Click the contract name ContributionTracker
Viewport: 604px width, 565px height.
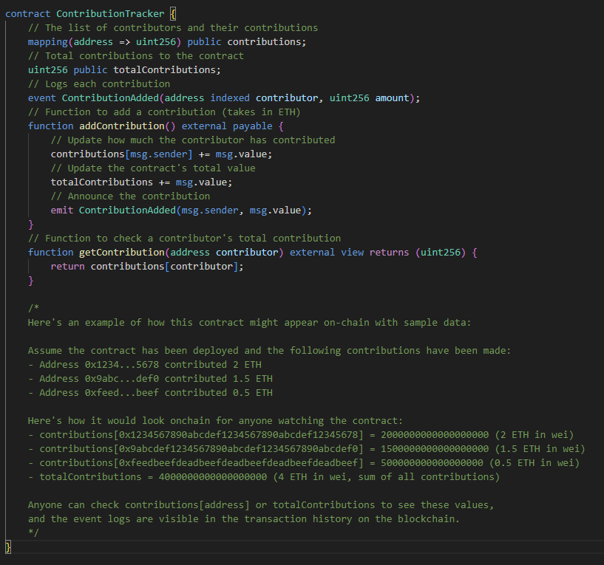click(110, 14)
